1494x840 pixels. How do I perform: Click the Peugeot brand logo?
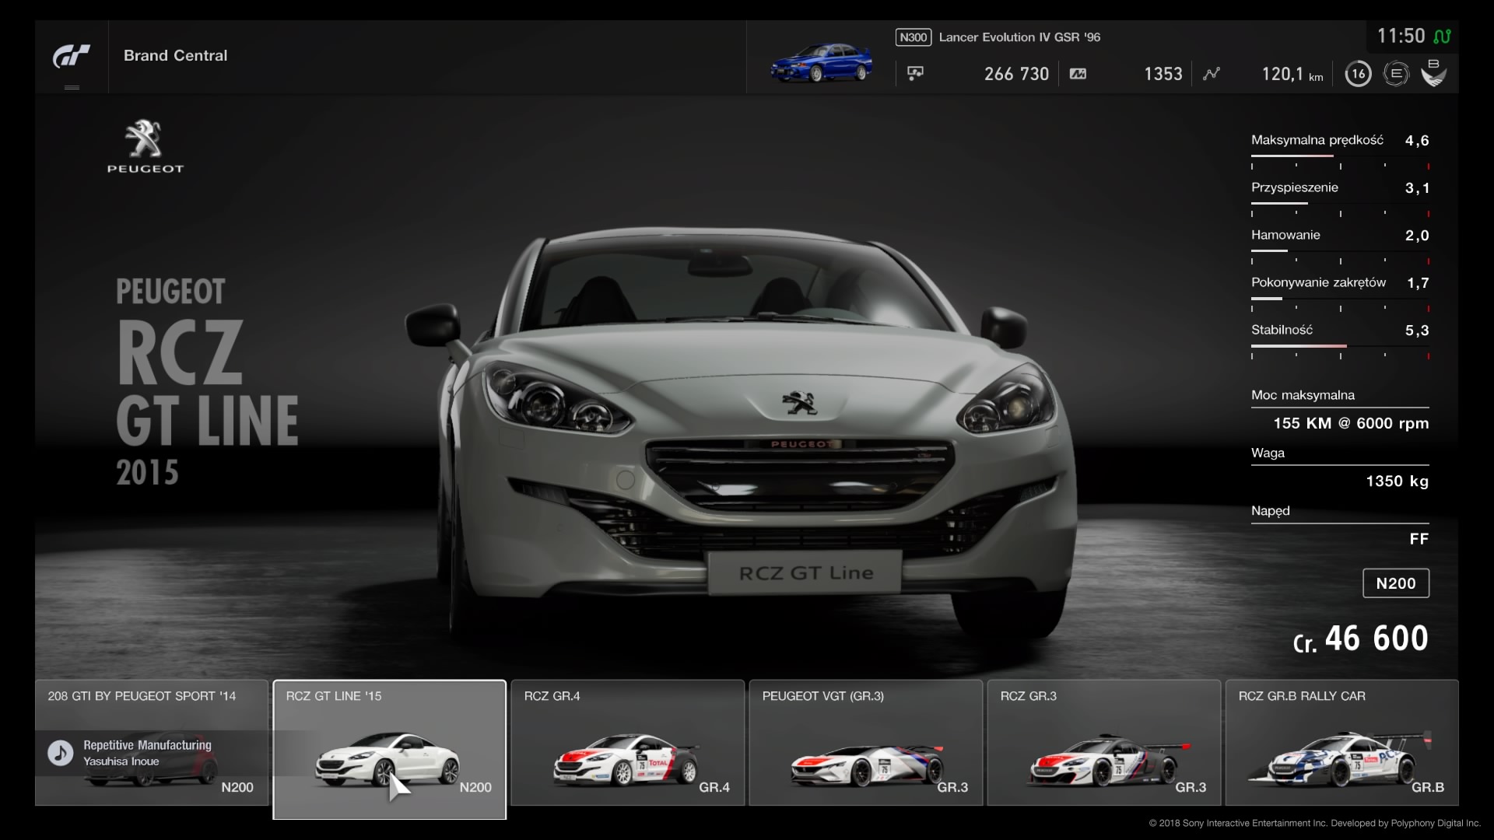point(145,146)
